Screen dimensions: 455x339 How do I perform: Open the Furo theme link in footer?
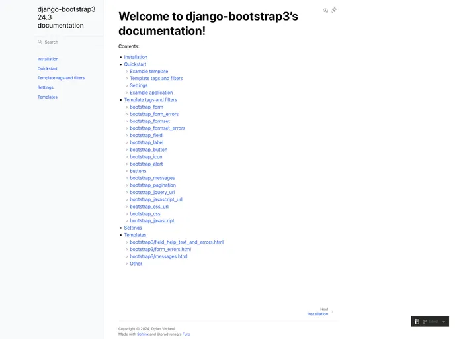coord(186,334)
